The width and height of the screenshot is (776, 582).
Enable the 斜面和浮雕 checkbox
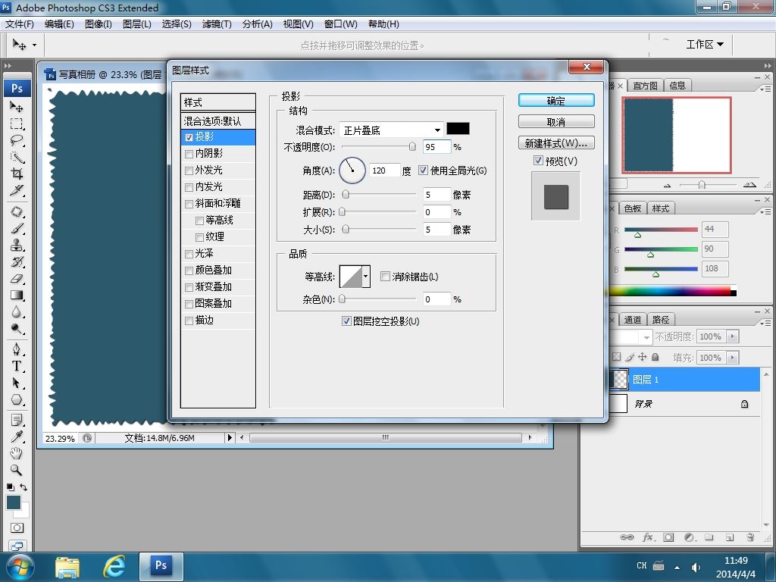189,204
